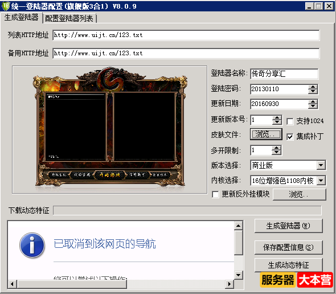Click the 更新日期 value field
Viewport: 336px width, 294px height.
coord(279,104)
